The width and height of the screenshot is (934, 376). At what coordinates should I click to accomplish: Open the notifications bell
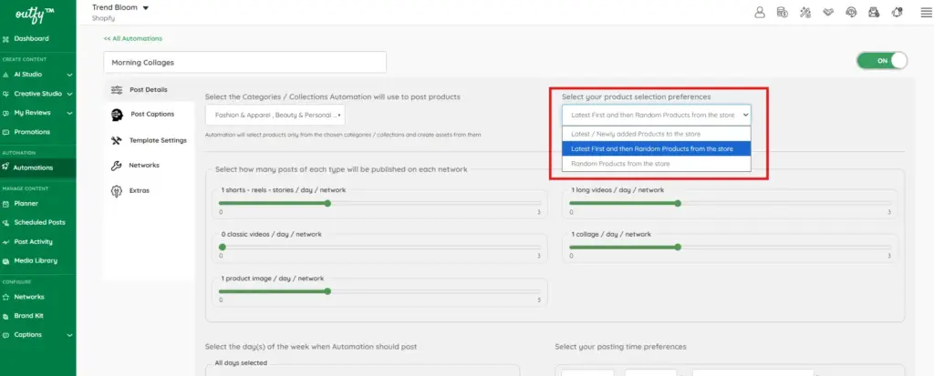pos(897,13)
